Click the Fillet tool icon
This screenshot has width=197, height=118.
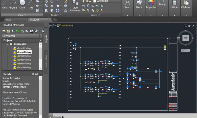pos(58,6)
